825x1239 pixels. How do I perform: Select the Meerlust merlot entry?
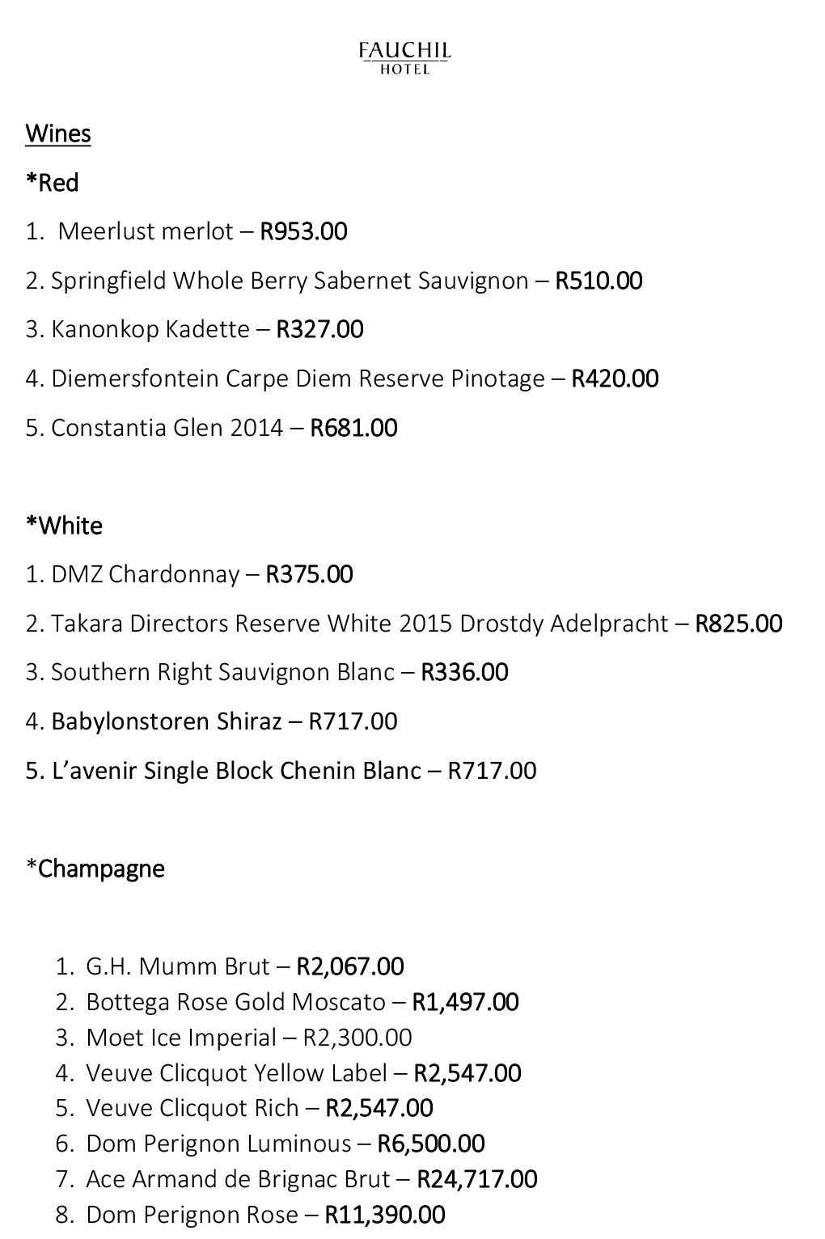coord(187,231)
